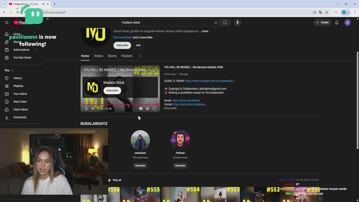Open Liked videos in the sidebar
Viewport: 359px width, 202px height.
[20, 109]
